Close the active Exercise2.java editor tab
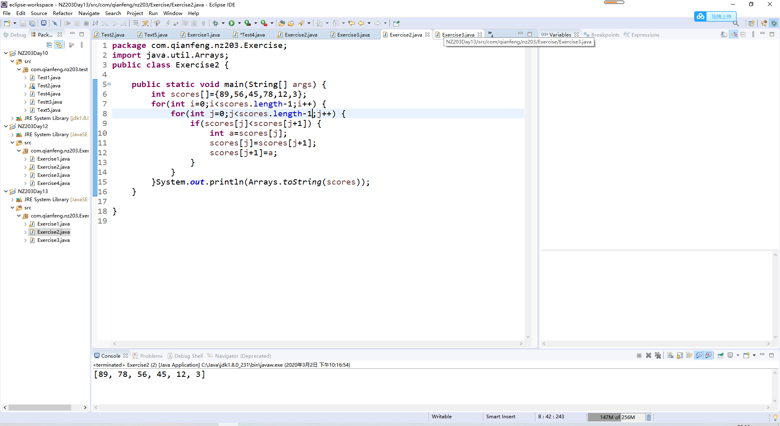This screenshot has width=780, height=426. pyautogui.click(x=427, y=35)
